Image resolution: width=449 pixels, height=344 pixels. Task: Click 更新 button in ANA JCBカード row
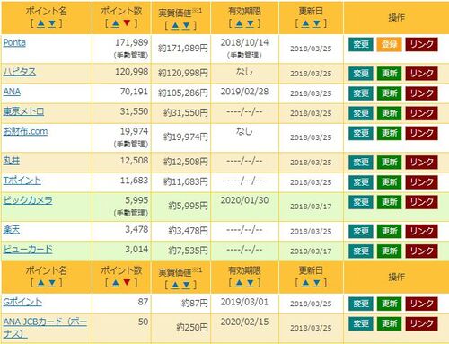[x=389, y=323]
